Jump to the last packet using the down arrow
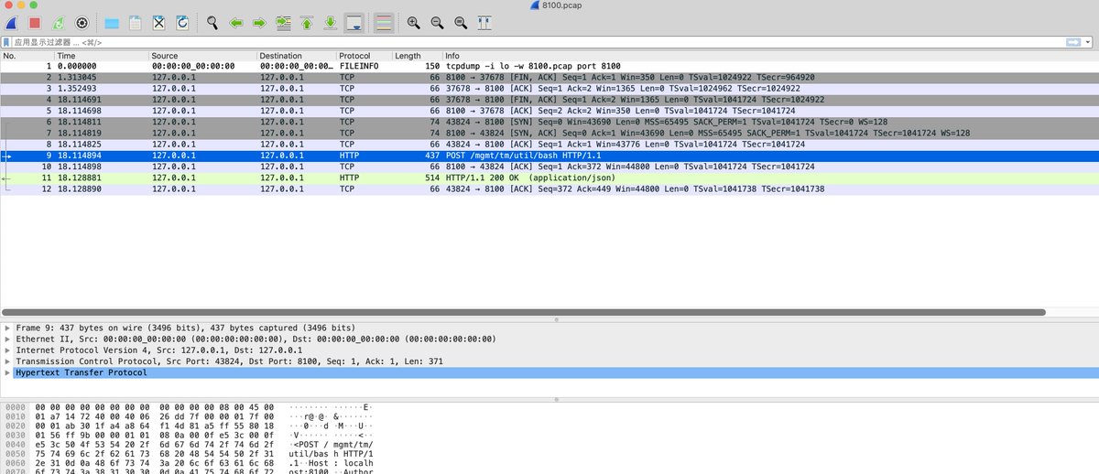This screenshot has width=1099, height=474. pos(330,22)
